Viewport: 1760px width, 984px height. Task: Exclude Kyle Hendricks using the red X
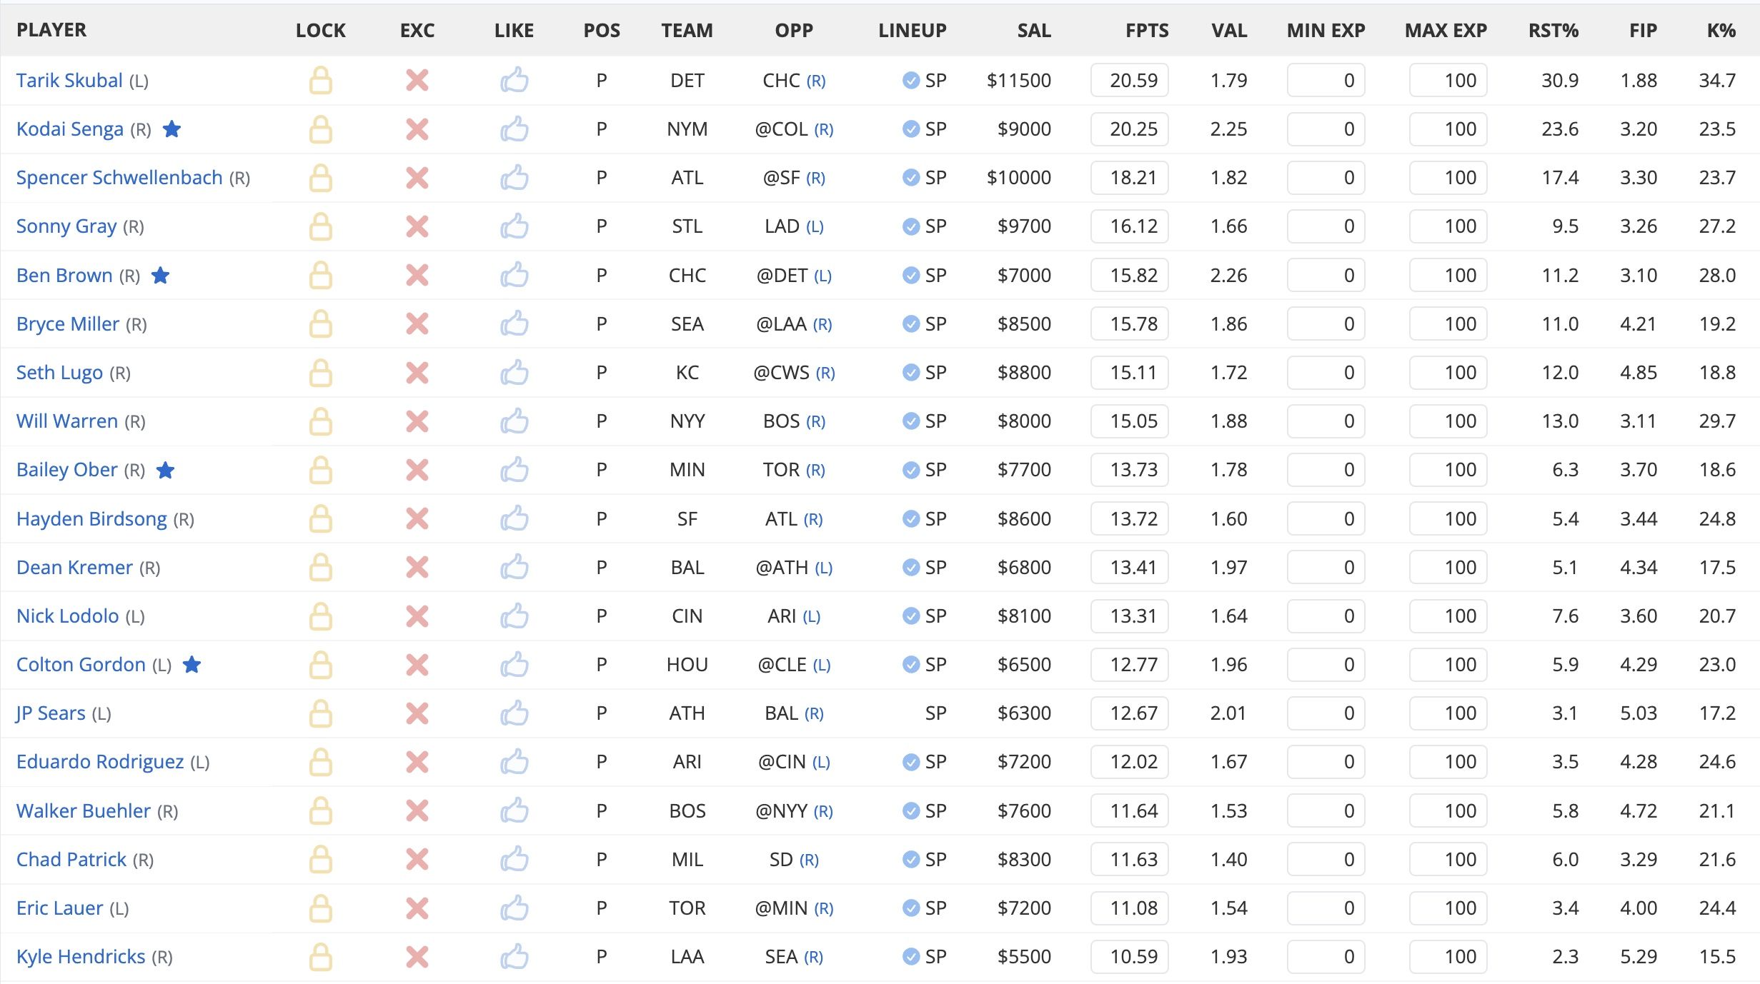pyautogui.click(x=417, y=957)
